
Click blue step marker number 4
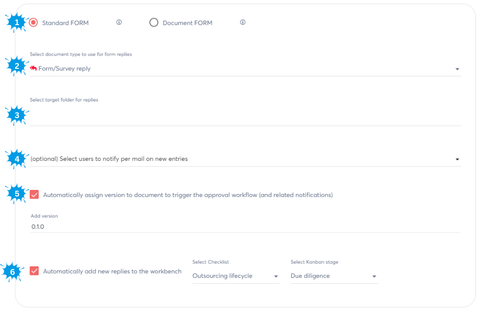[x=17, y=159]
